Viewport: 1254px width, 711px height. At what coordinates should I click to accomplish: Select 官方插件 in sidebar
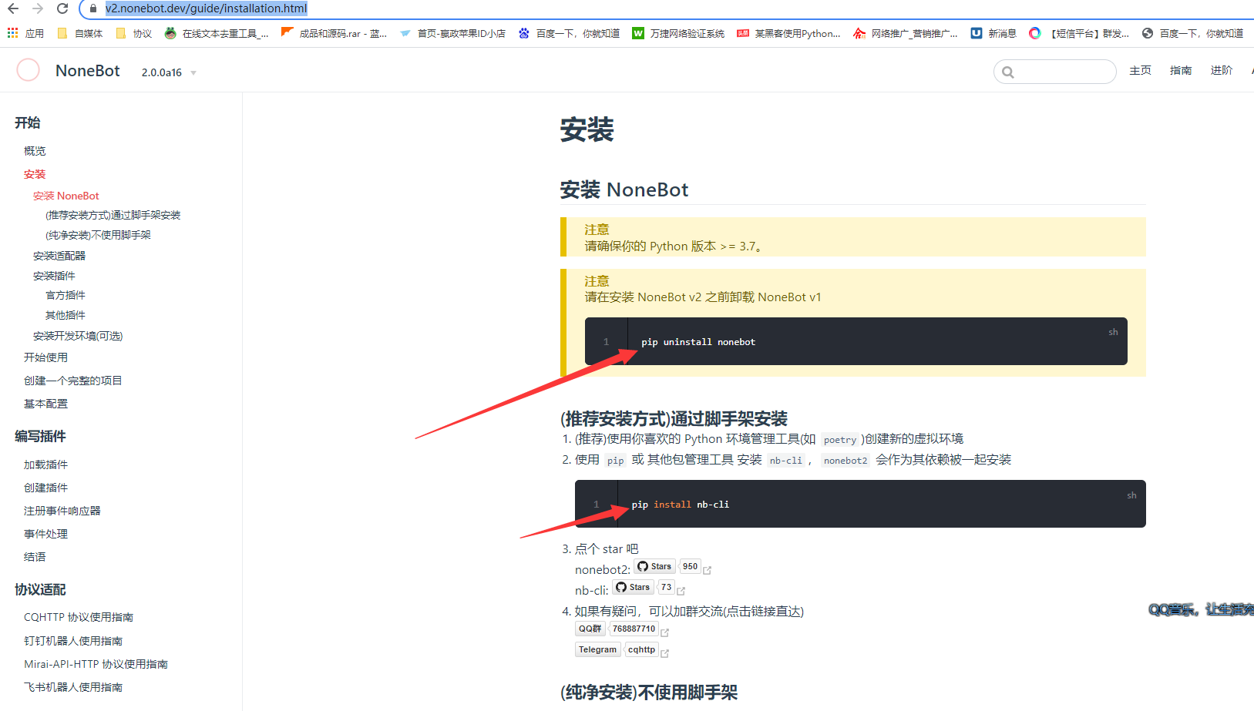(x=66, y=295)
